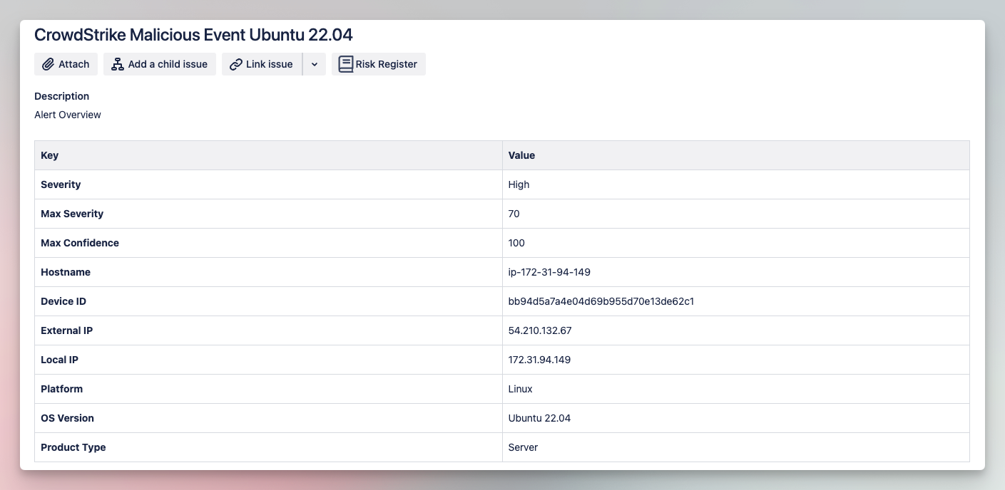Select the value 70 for Max Severity
This screenshot has width=1005, height=490.
pos(514,214)
